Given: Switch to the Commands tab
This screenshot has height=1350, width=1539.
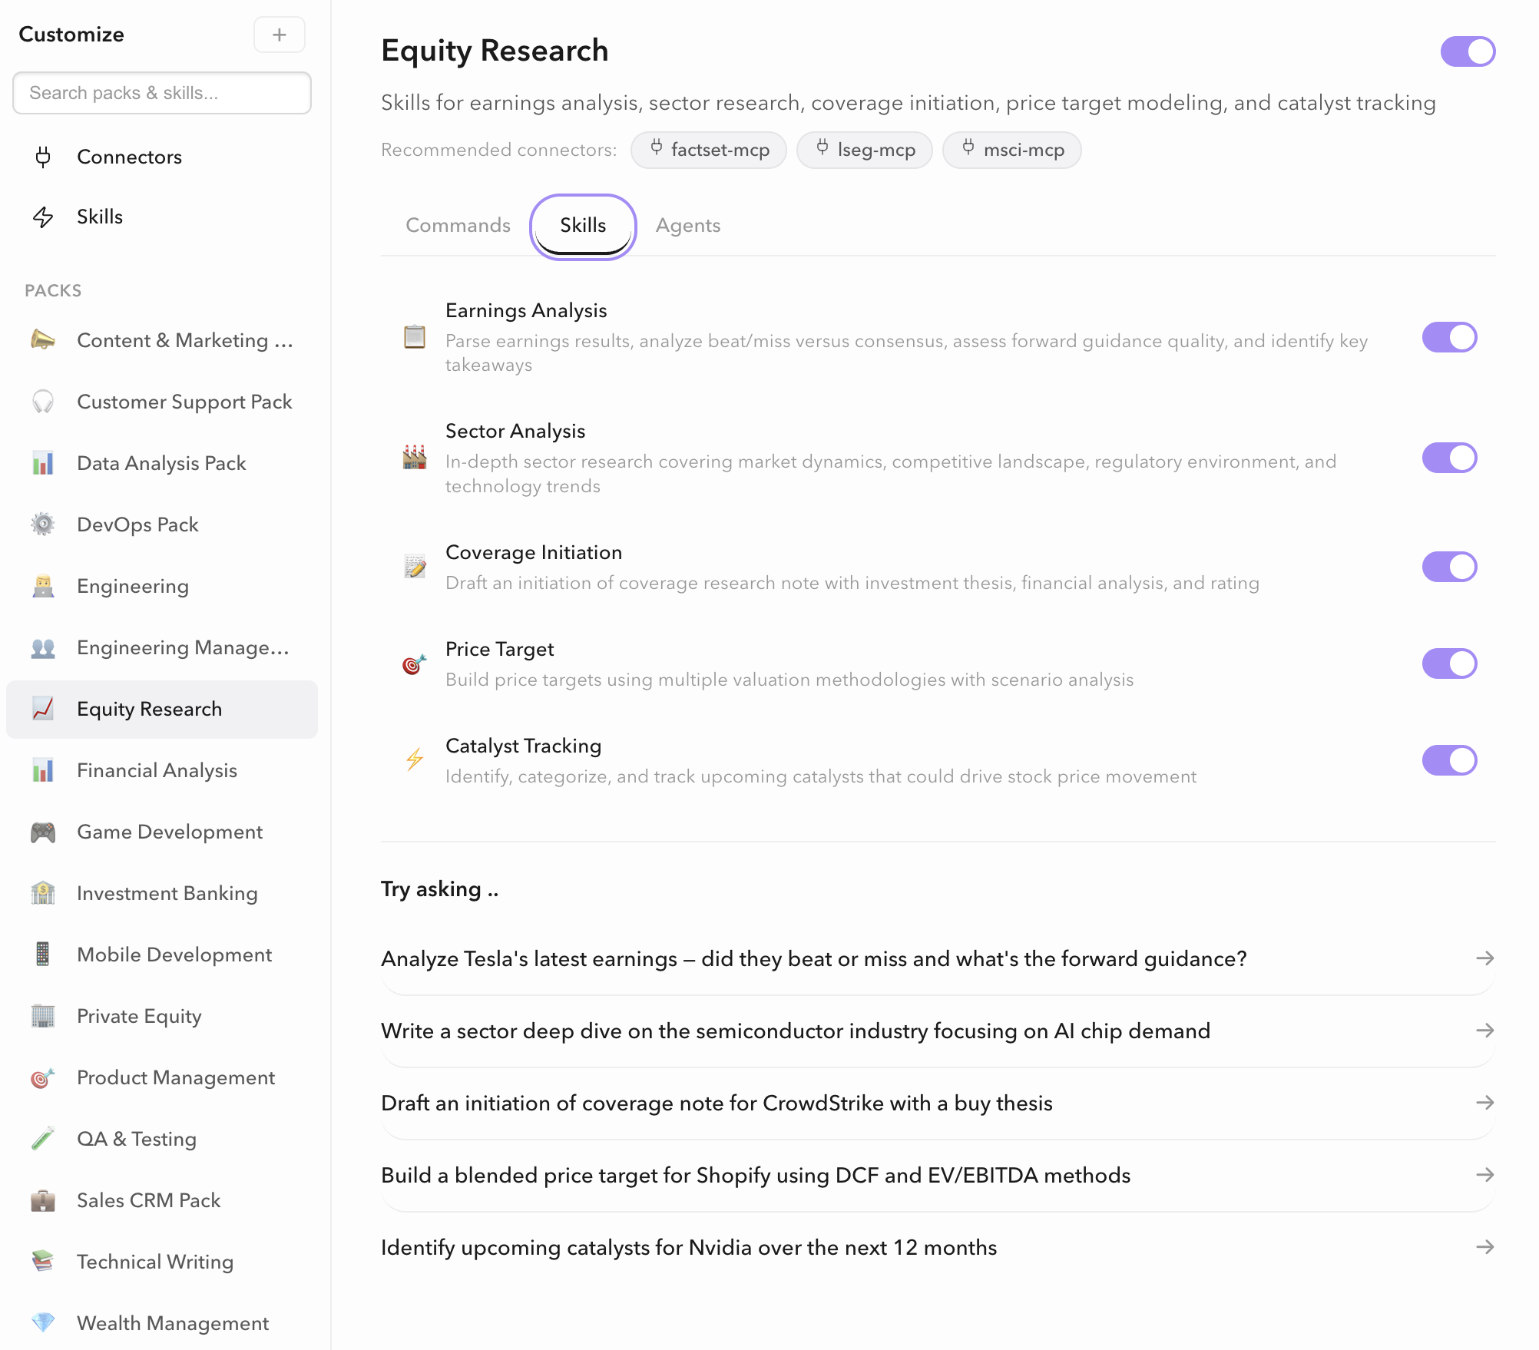Looking at the screenshot, I should coord(458,226).
